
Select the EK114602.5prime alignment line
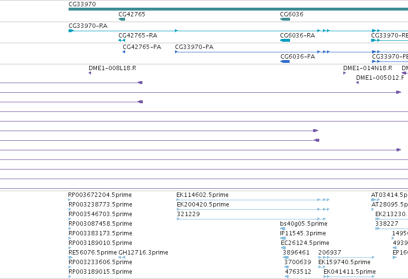(253, 200)
